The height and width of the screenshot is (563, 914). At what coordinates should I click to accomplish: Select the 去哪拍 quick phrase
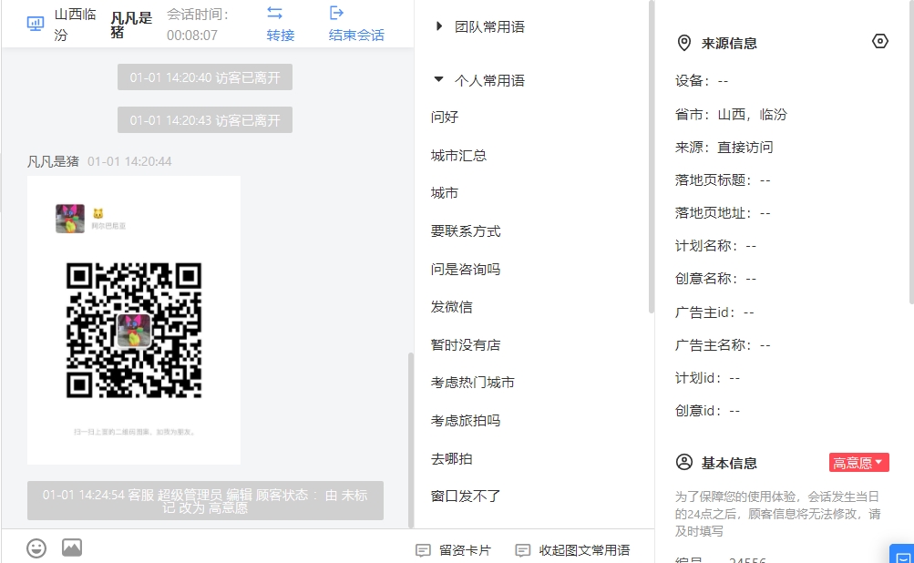(x=452, y=458)
